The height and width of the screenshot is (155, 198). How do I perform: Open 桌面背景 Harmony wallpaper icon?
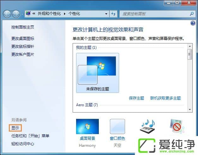[x=87, y=126]
